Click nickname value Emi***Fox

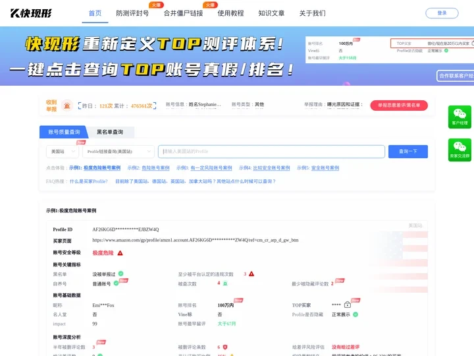tap(103, 305)
